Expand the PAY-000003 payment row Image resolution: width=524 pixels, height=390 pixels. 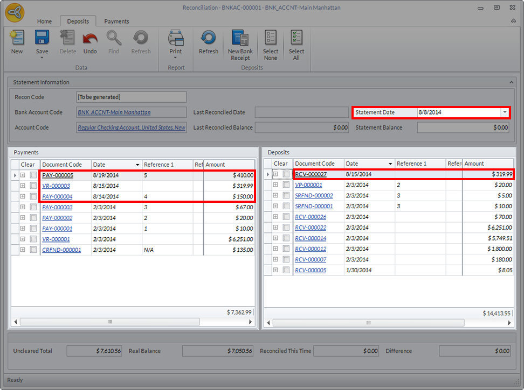pos(23,207)
